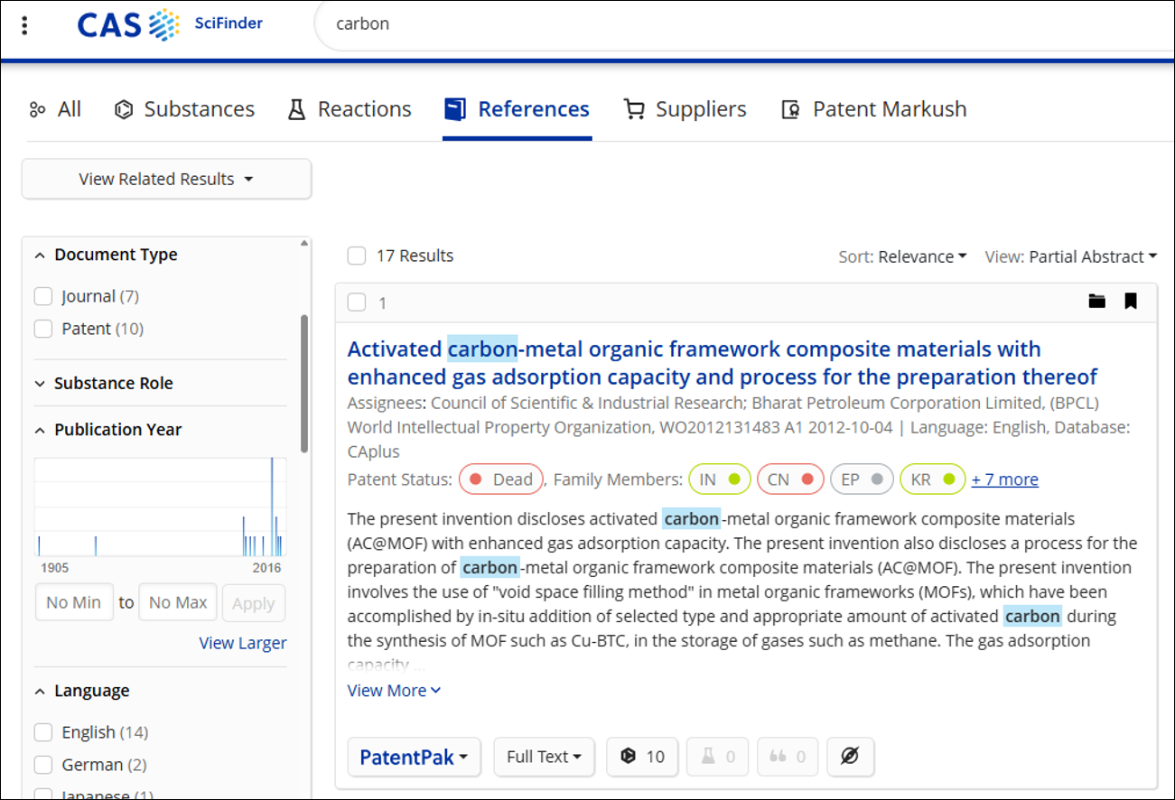Save result 1 to folder icon
1175x800 pixels.
tap(1096, 302)
